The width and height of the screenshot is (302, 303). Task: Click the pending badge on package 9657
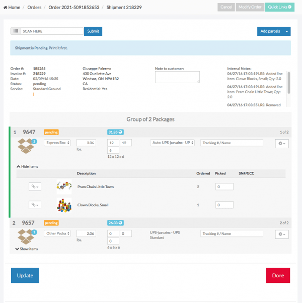click(51, 223)
